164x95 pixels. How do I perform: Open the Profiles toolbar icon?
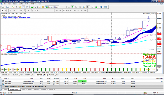pyautogui.click(x=7, y=7)
